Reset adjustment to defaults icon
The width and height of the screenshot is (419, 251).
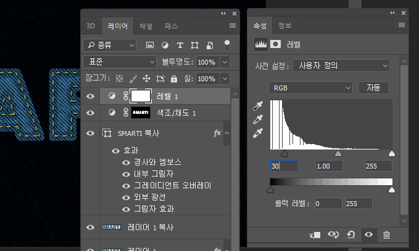(x=351, y=235)
